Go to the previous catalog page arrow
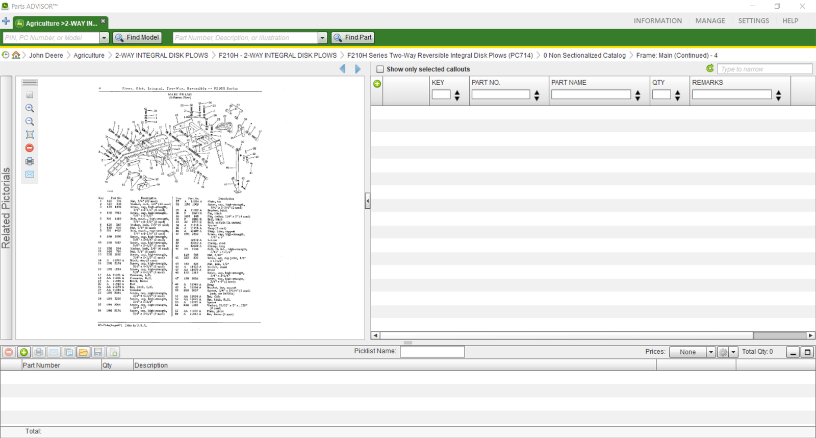Screen dimensions: 816x438 [342, 69]
